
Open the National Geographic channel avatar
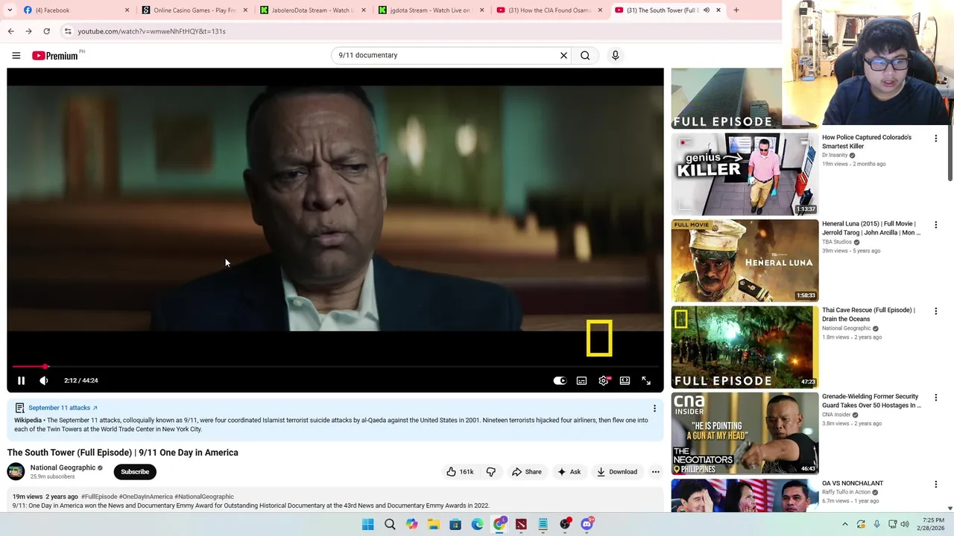(16, 471)
